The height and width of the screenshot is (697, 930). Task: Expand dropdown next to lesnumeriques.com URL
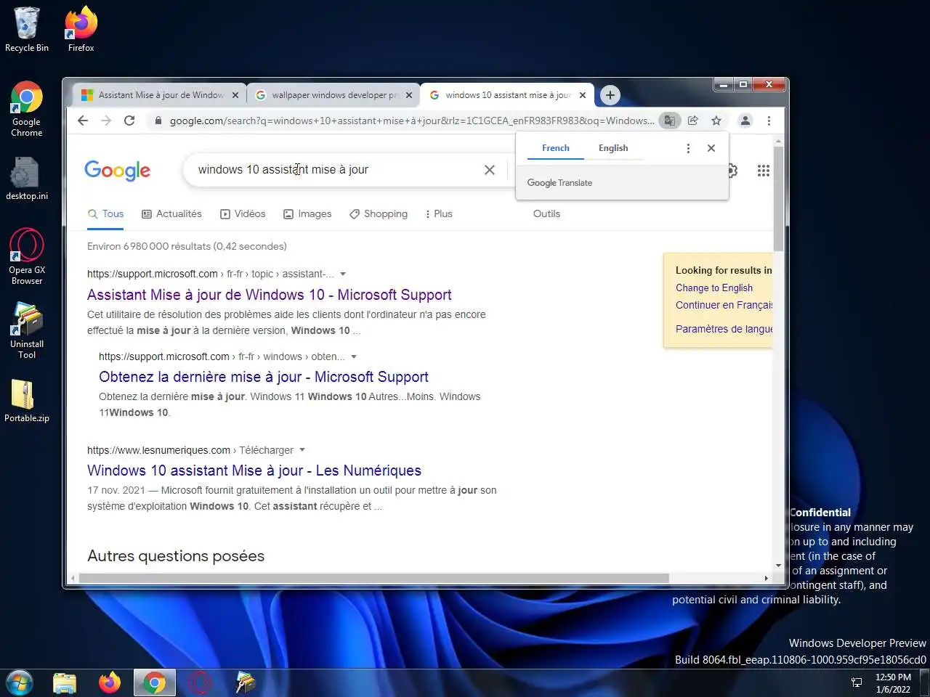[x=302, y=450]
